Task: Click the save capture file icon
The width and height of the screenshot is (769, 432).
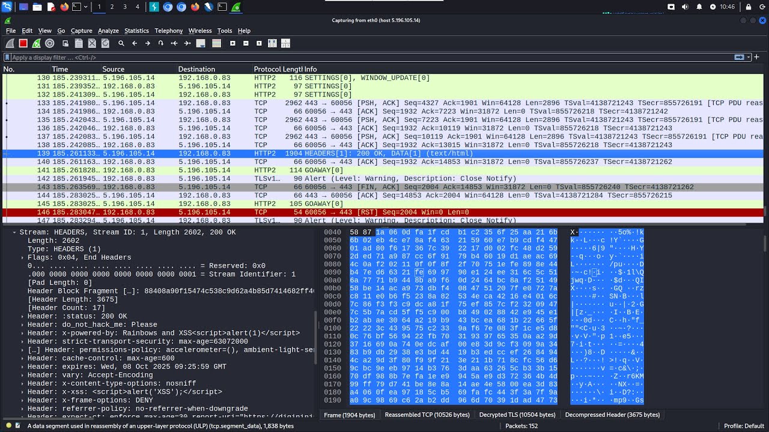Action: tap(79, 43)
